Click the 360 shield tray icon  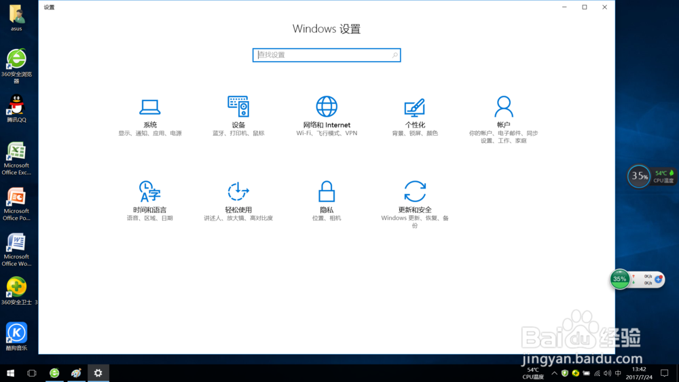(565, 373)
